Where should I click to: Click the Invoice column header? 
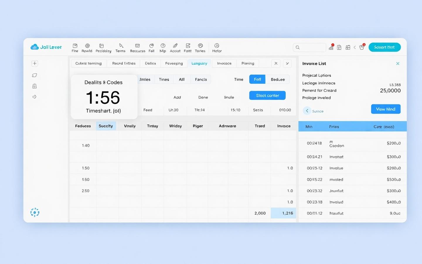click(x=284, y=126)
